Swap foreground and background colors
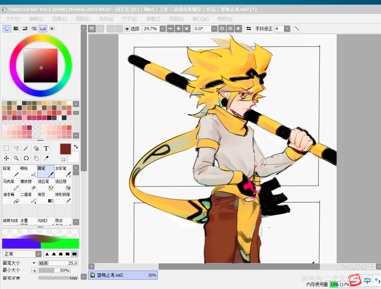The height and width of the screenshot is (289, 381). point(76,147)
